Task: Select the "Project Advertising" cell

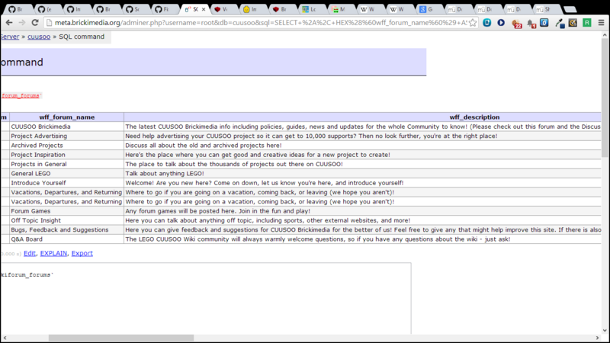Action: (x=67, y=136)
